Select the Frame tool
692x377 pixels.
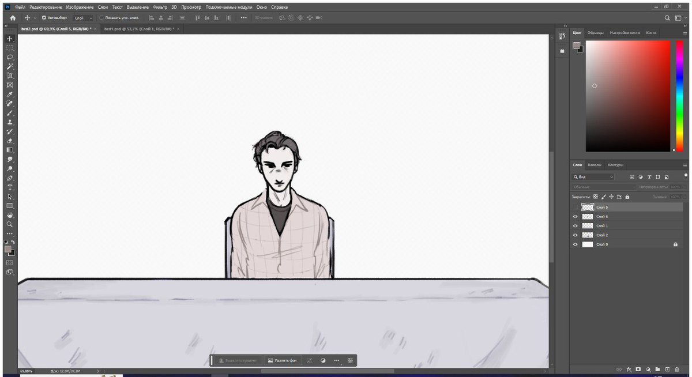(x=10, y=85)
